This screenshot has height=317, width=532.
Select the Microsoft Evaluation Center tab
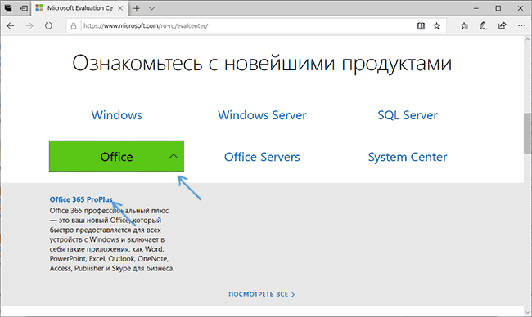coord(79,8)
